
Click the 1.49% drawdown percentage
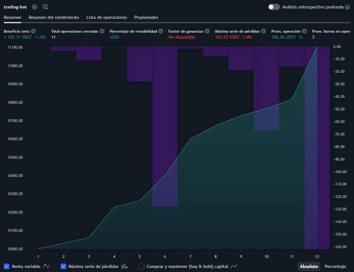tap(247, 37)
